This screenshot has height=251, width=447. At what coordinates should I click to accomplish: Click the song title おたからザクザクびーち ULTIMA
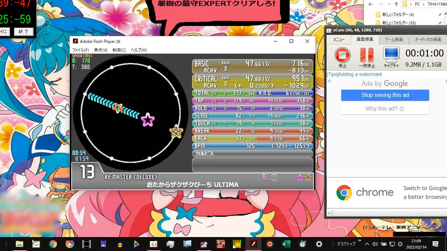click(192, 185)
